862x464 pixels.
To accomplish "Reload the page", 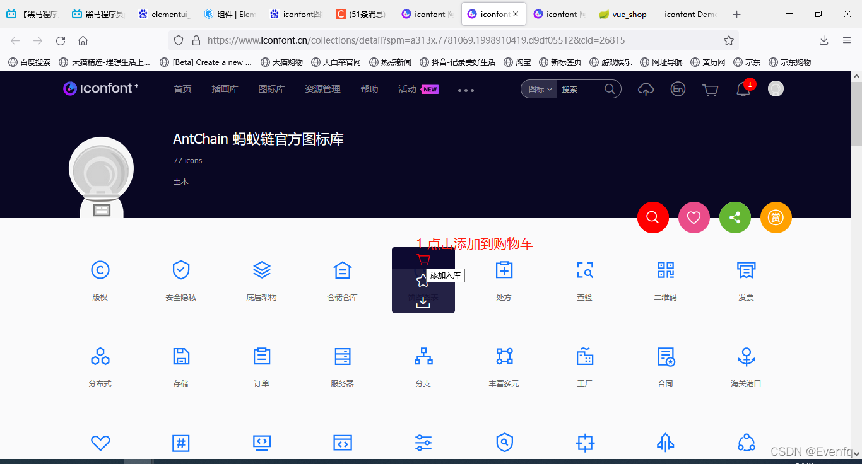I will [x=61, y=40].
